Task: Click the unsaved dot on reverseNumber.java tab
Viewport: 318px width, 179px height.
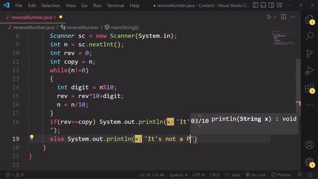Action: pyautogui.click(x=61, y=17)
